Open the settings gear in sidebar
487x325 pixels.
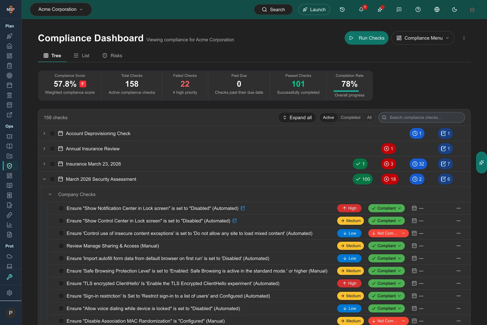pos(9,293)
